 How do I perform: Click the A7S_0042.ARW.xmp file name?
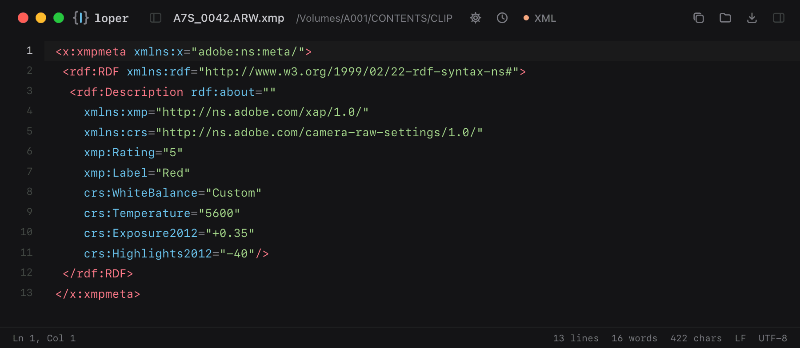pyautogui.click(x=229, y=18)
